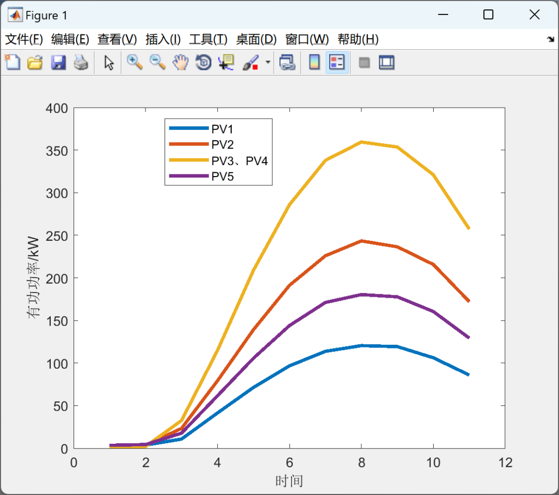Open the 工具(T) menu
Screen dimensions: 559x495
(208, 39)
